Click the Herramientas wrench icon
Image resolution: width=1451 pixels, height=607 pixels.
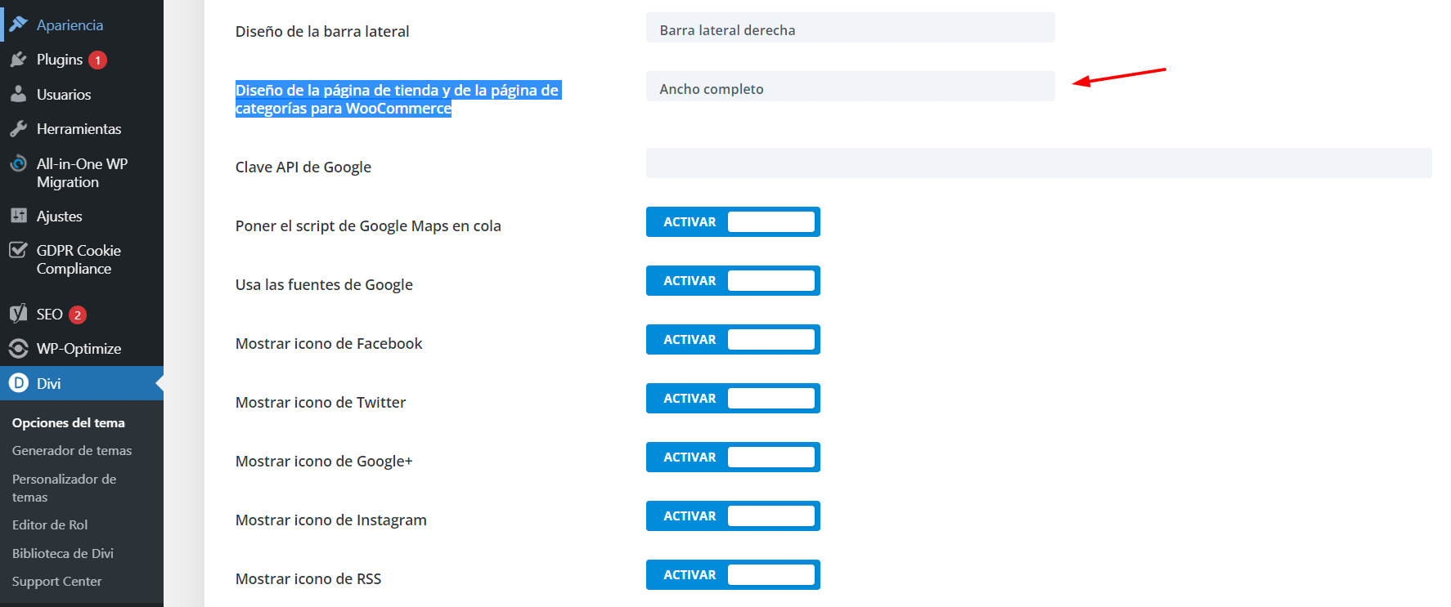coord(18,129)
